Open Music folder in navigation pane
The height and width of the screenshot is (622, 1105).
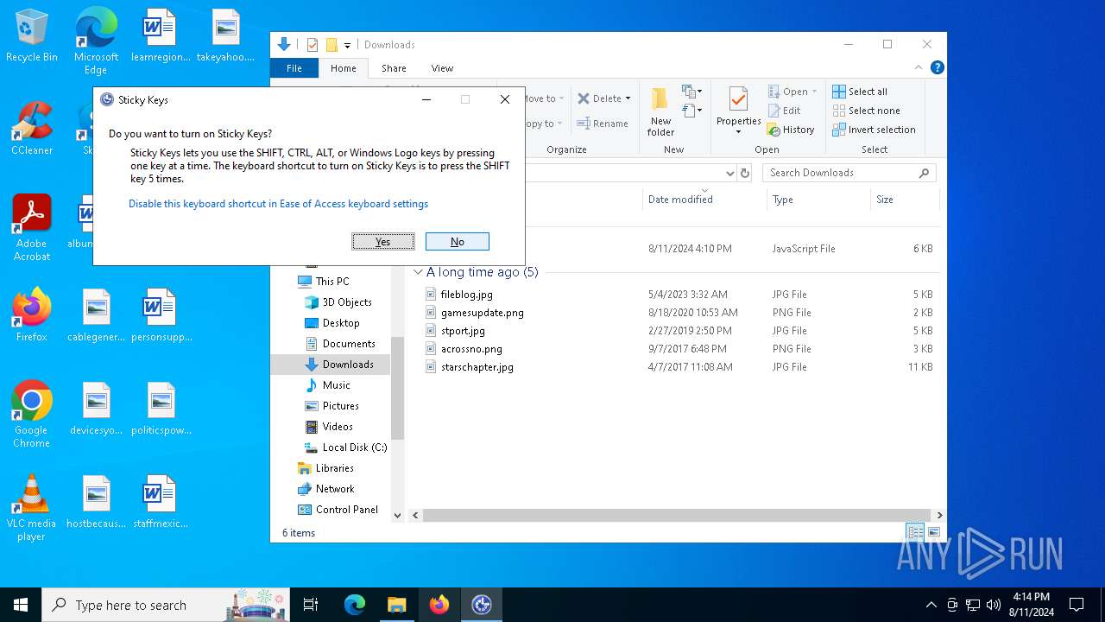pyautogui.click(x=336, y=385)
